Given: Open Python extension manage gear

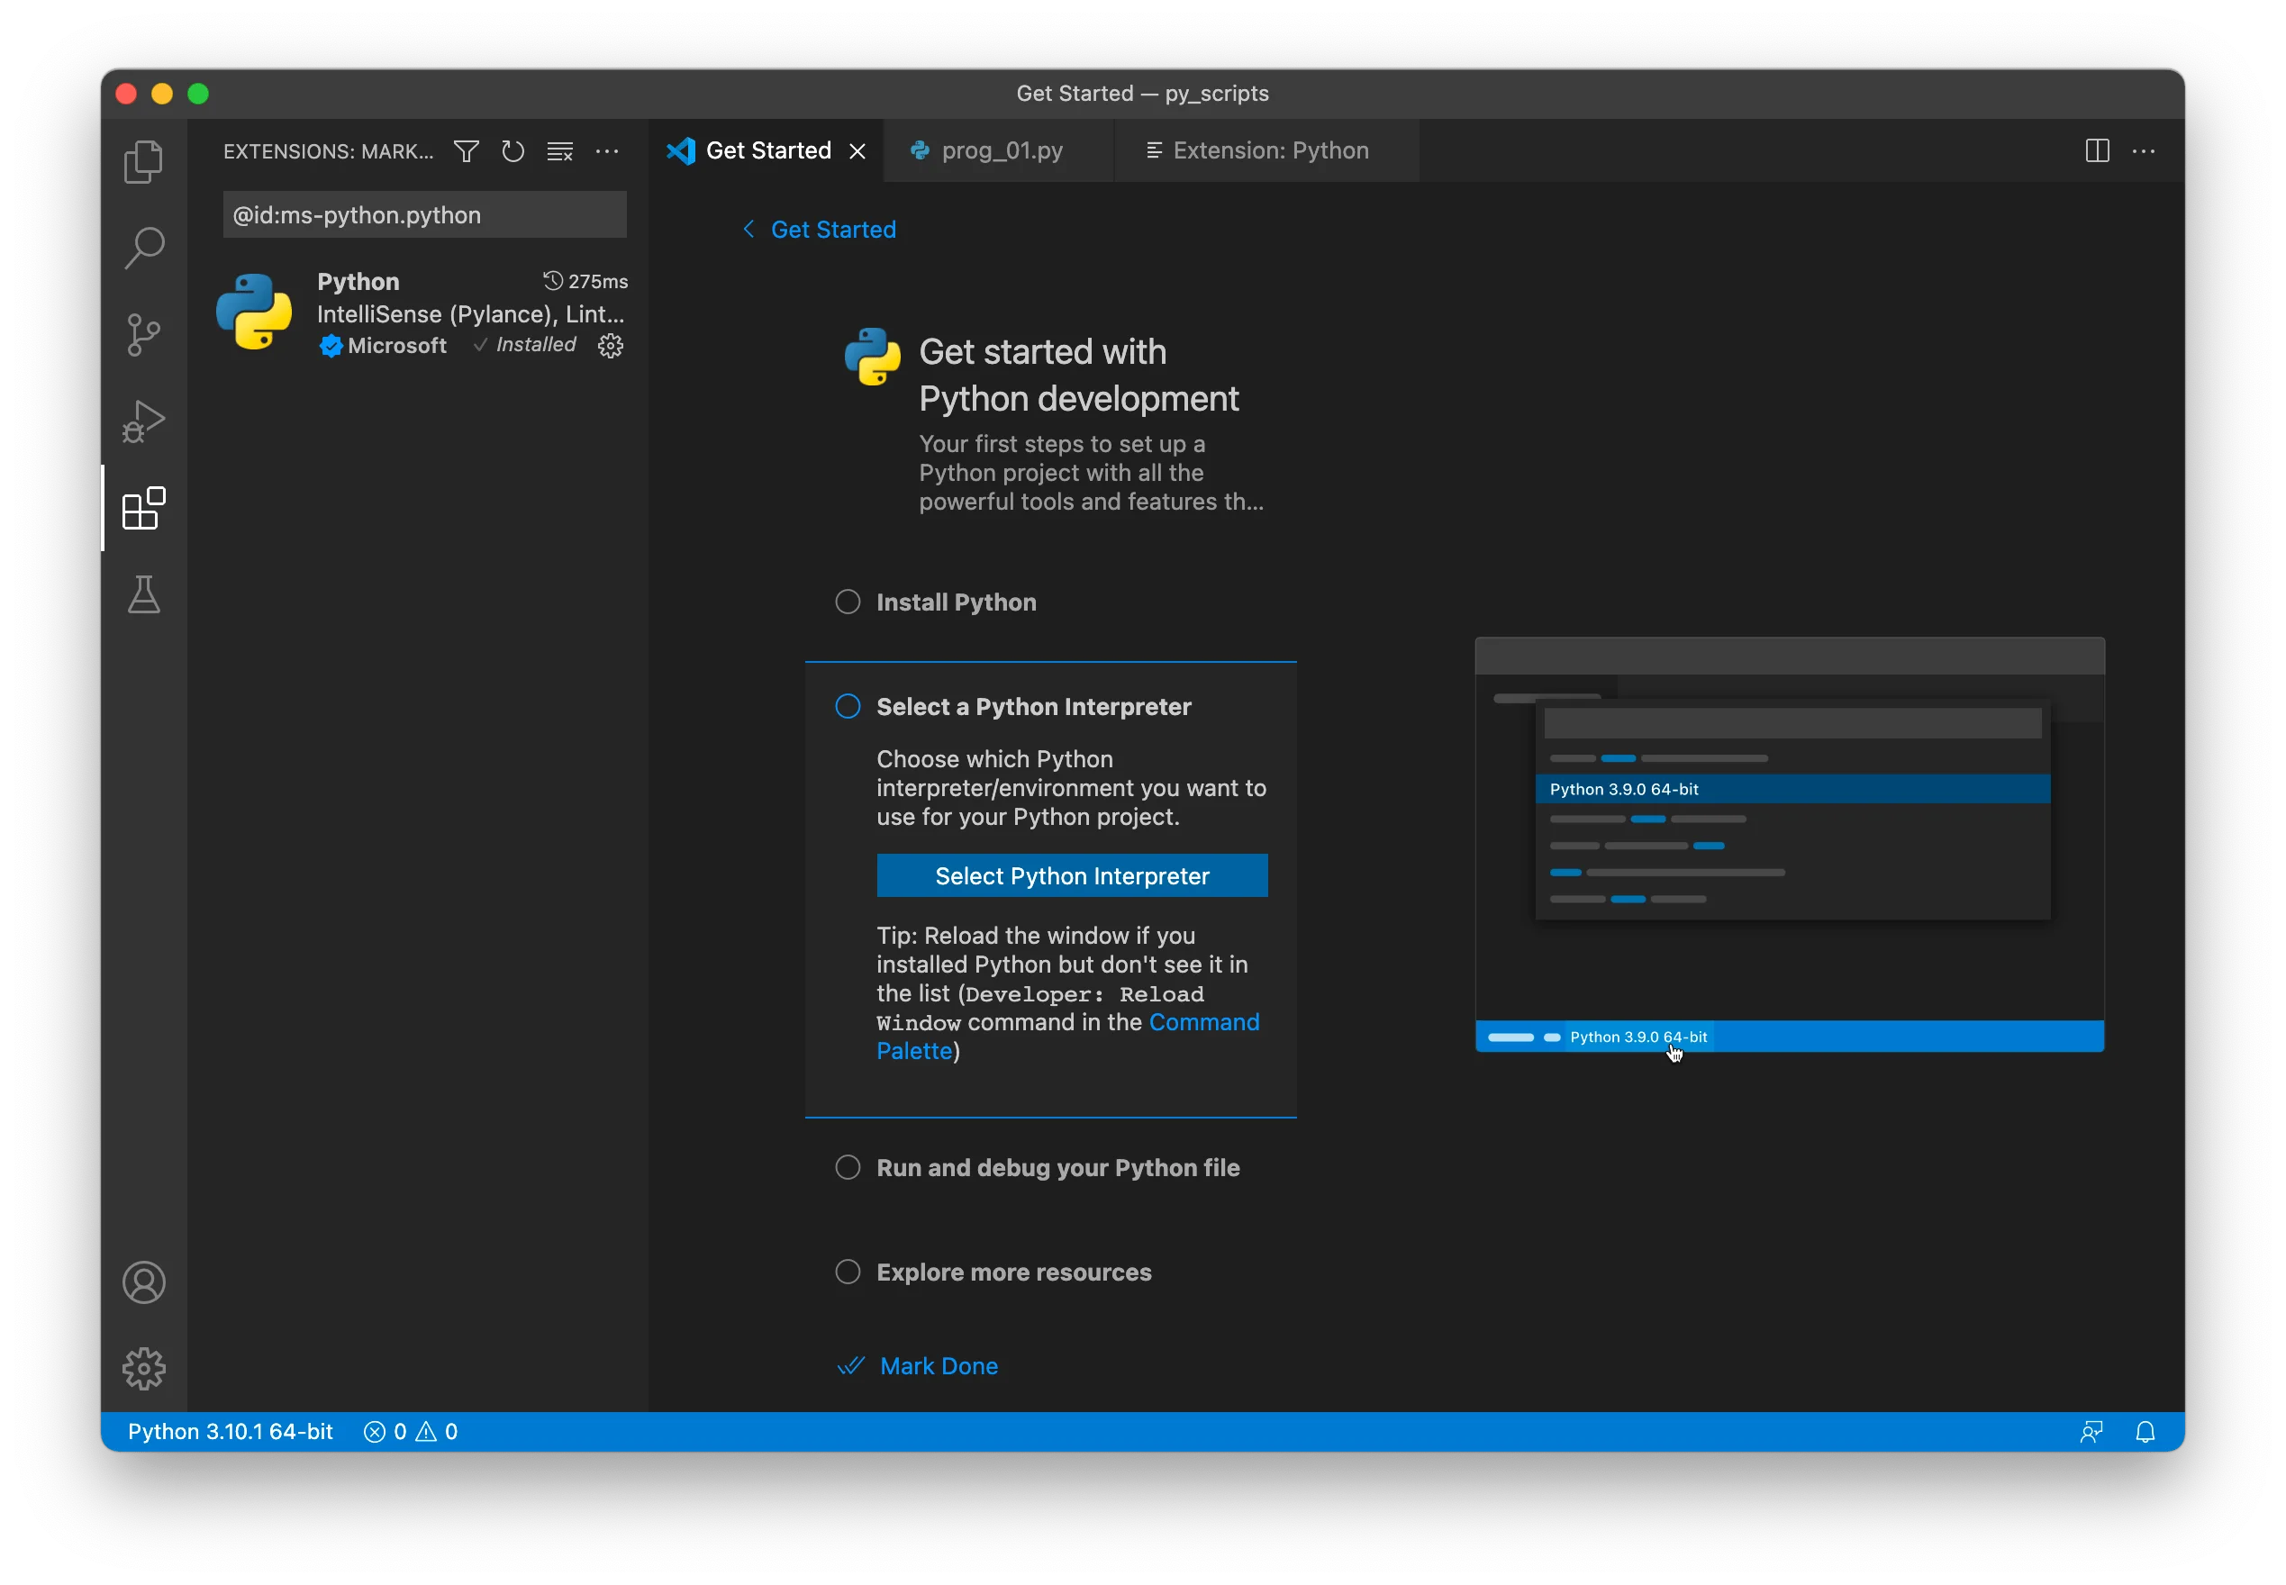Looking at the screenshot, I should click(610, 346).
